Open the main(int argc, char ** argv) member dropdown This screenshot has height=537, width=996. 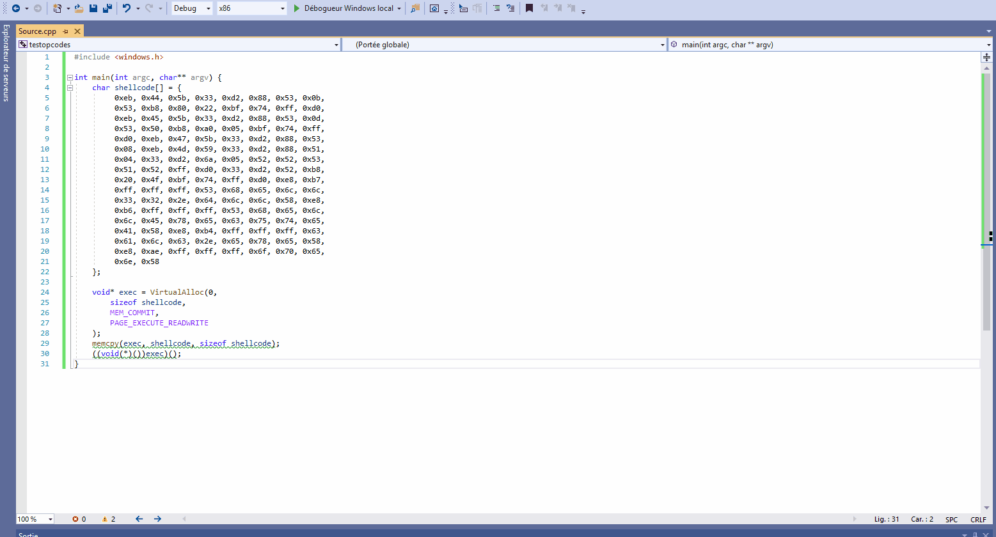pyautogui.click(x=830, y=45)
